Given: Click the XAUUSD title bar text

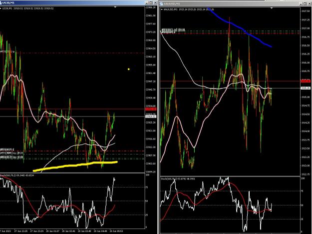Looking at the screenshot, I should pos(172,4).
